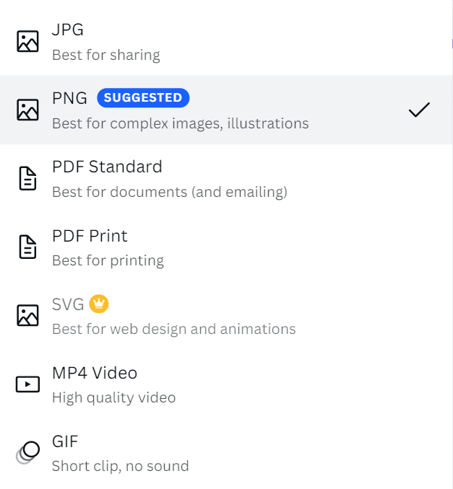Screen dimensions: 453x489
Task: Click the SVG image icon
Action: click(27, 315)
